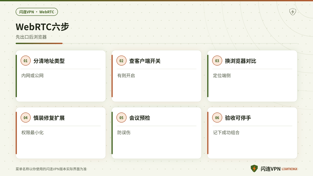
Task: Select the heading 验收可停手
Action: (x=238, y=118)
